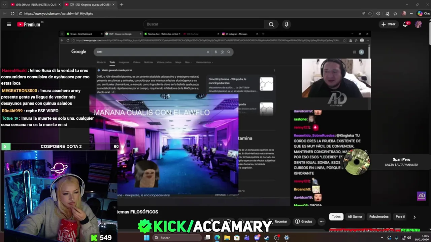The height and width of the screenshot is (242, 431).
Task: Open the Windows Start menu
Action: pyautogui.click(x=146, y=238)
